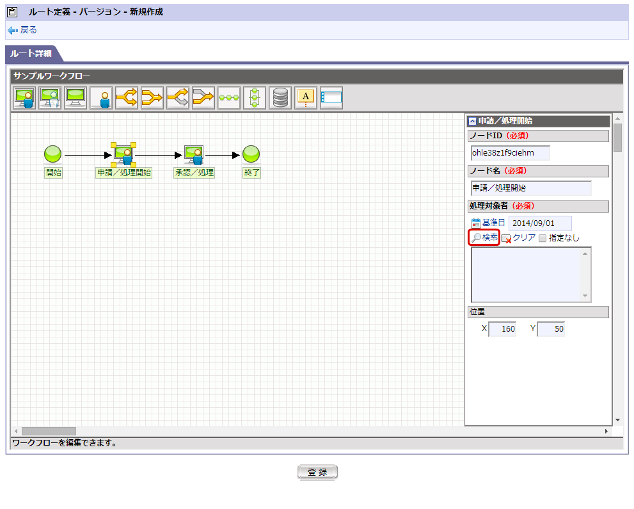Viewport: 634px width, 509px height.
Task: Select the vertical three-dot node tool
Action: click(255, 98)
